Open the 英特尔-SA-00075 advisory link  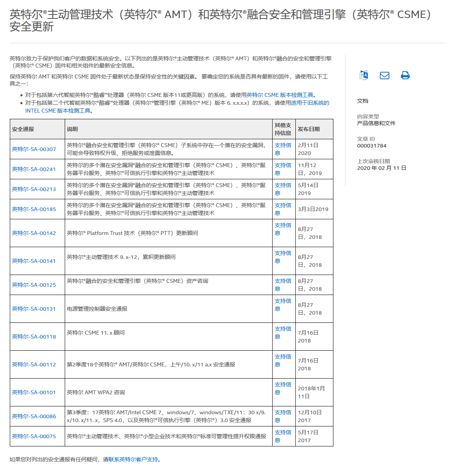[x=34, y=436]
